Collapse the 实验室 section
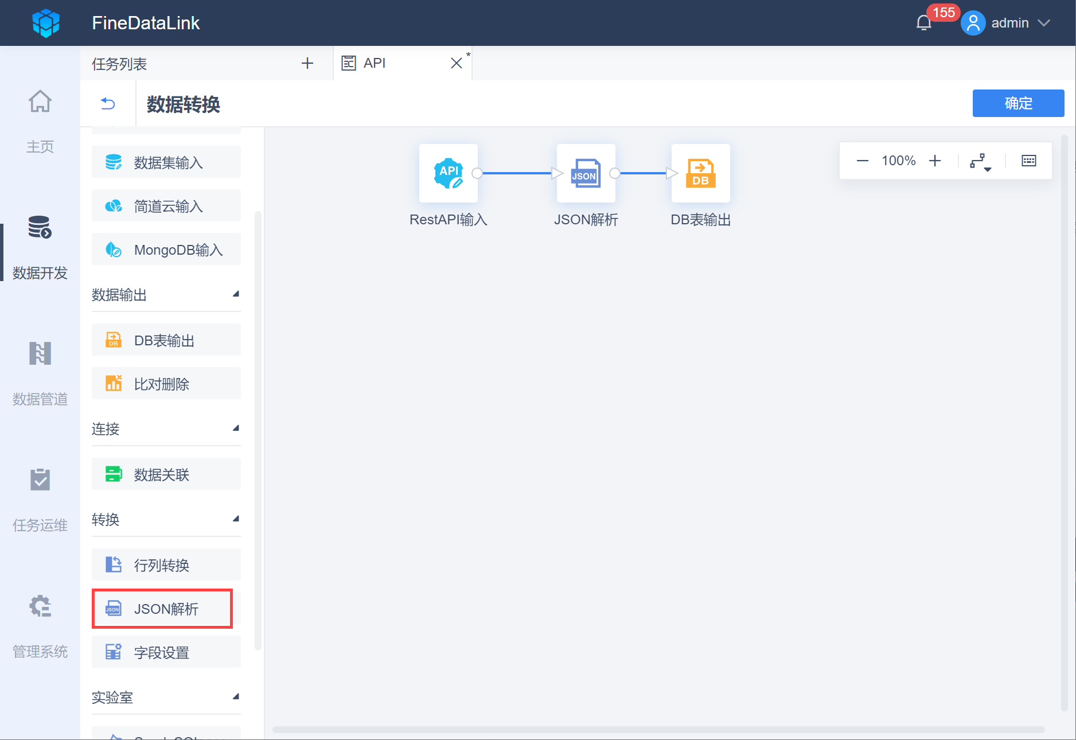Viewport: 1076px width, 740px height. pyautogui.click(x=236, y=697)
